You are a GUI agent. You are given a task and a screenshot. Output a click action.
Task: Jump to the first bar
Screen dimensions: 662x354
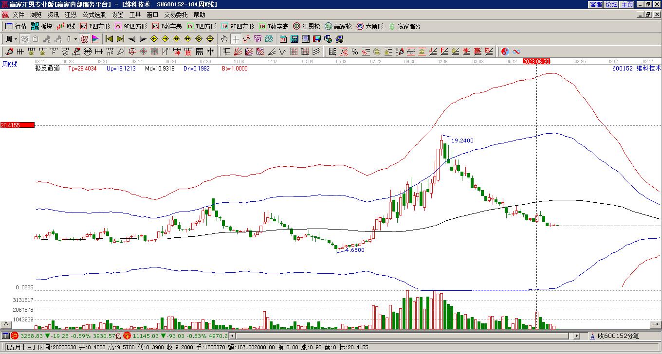point(110,39)
